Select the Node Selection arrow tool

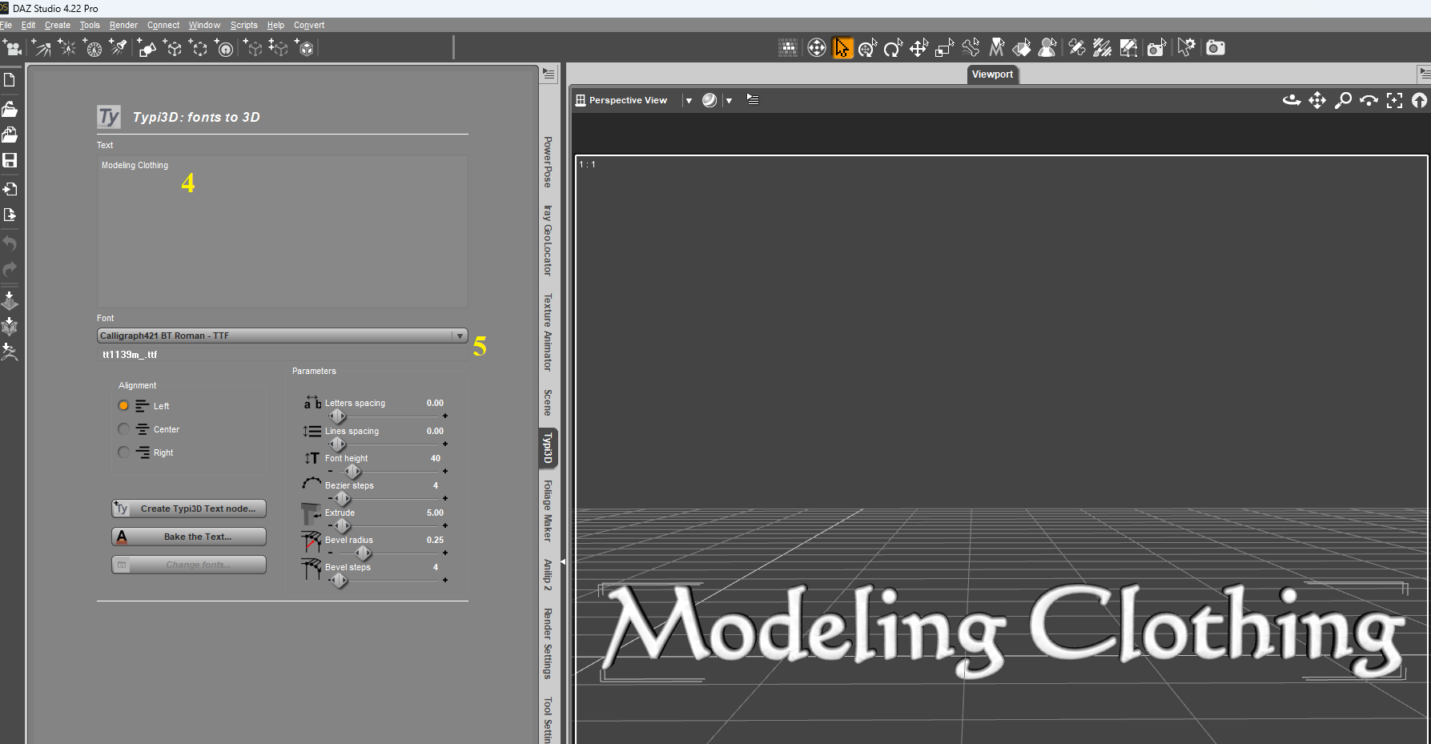pyautogui.click(x=842, y=48)
